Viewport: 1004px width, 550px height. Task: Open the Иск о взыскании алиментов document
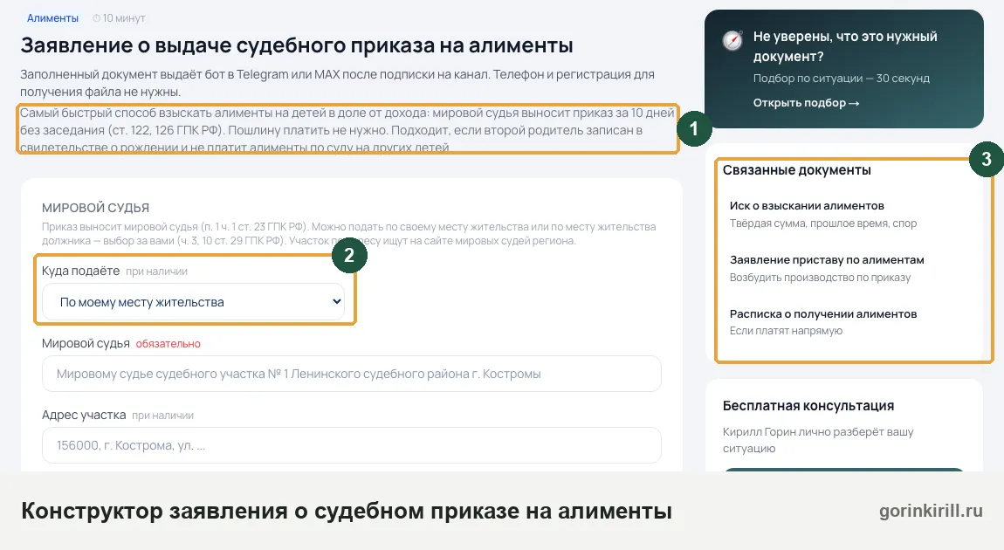click(x=807, y=205)
